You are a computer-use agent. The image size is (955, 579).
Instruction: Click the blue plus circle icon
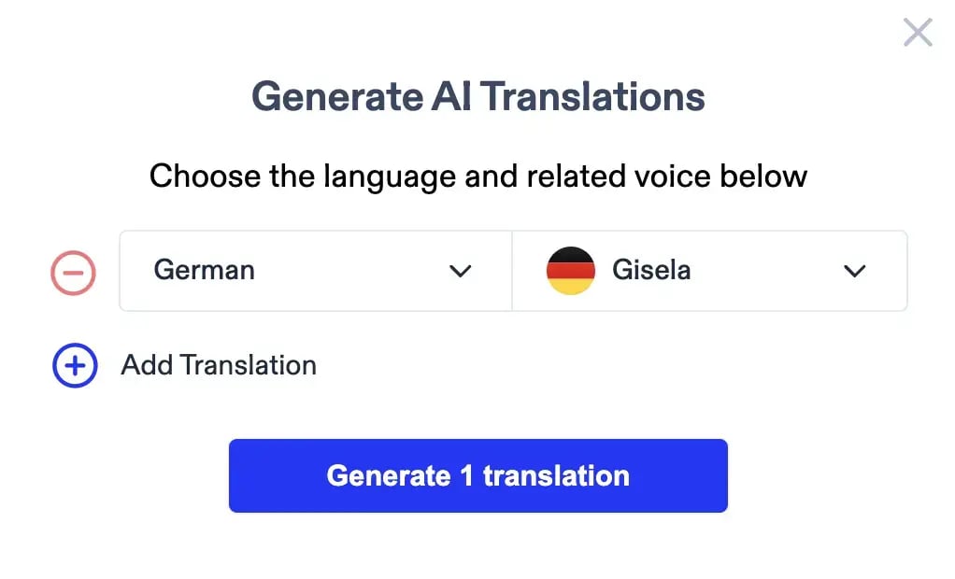(75, 365)
